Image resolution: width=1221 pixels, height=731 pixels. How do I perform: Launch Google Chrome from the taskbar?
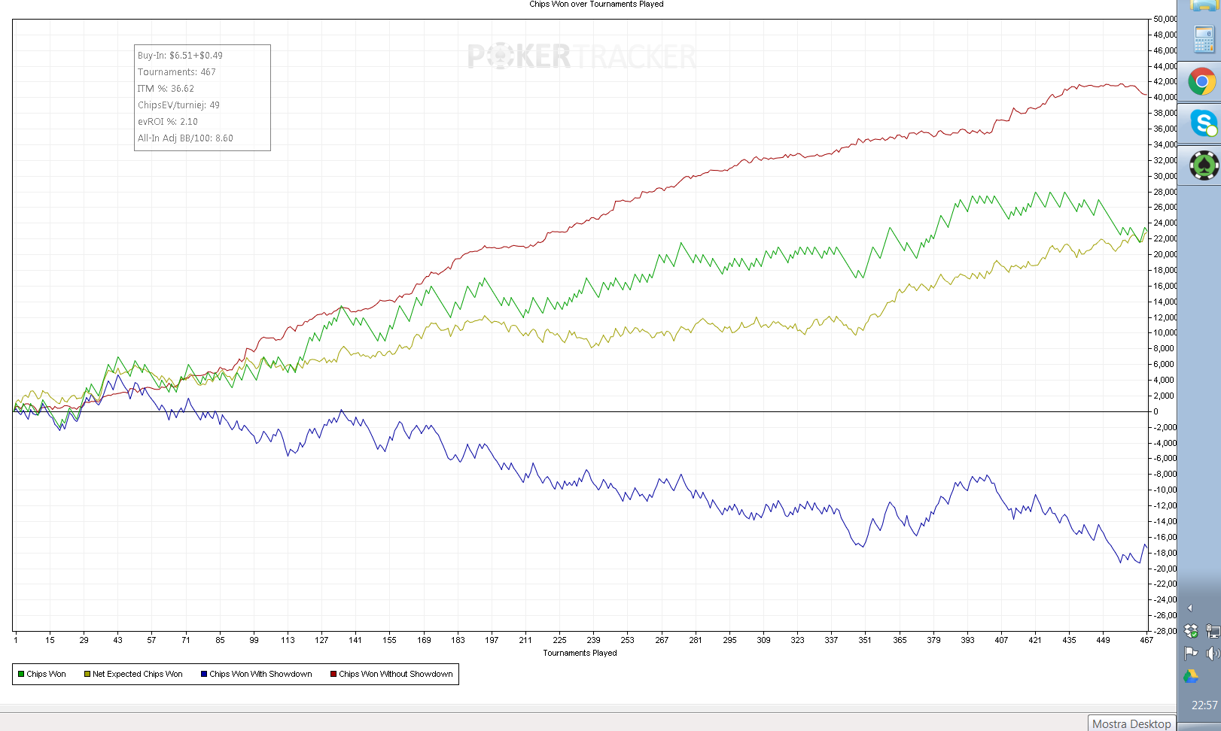pyautogui.click(x=1202, y=81)
